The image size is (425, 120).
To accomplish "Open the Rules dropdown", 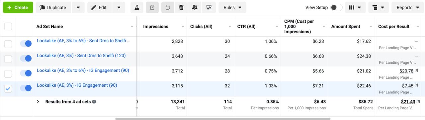I will [232, 7].
